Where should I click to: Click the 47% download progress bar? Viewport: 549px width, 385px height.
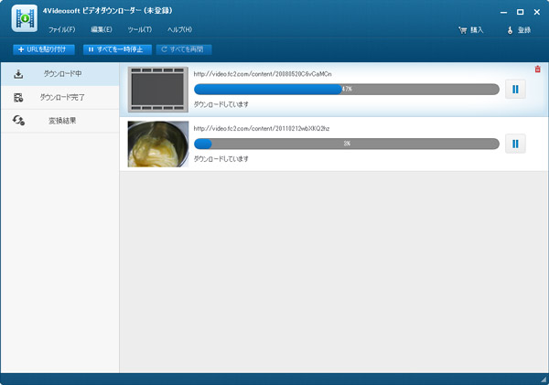coord(347,90)
